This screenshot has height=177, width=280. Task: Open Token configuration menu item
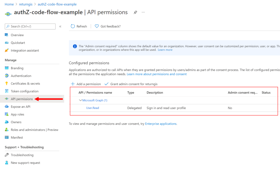(25, 91)
